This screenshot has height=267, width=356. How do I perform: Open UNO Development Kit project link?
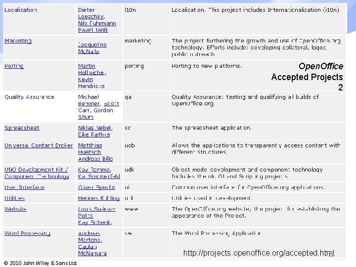(x=37, y=173)
